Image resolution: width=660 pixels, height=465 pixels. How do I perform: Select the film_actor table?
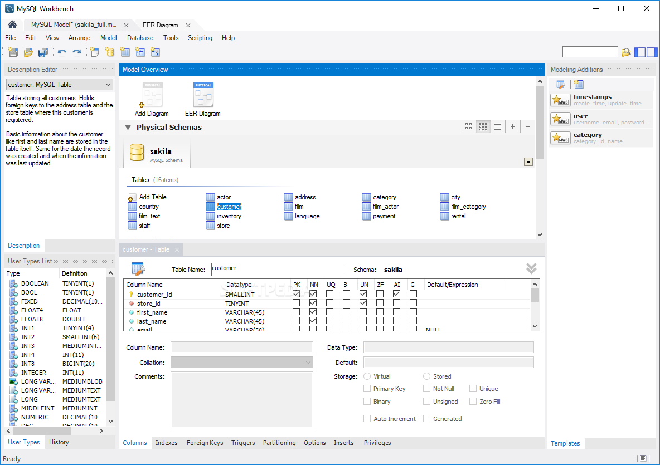pos(381,207)
